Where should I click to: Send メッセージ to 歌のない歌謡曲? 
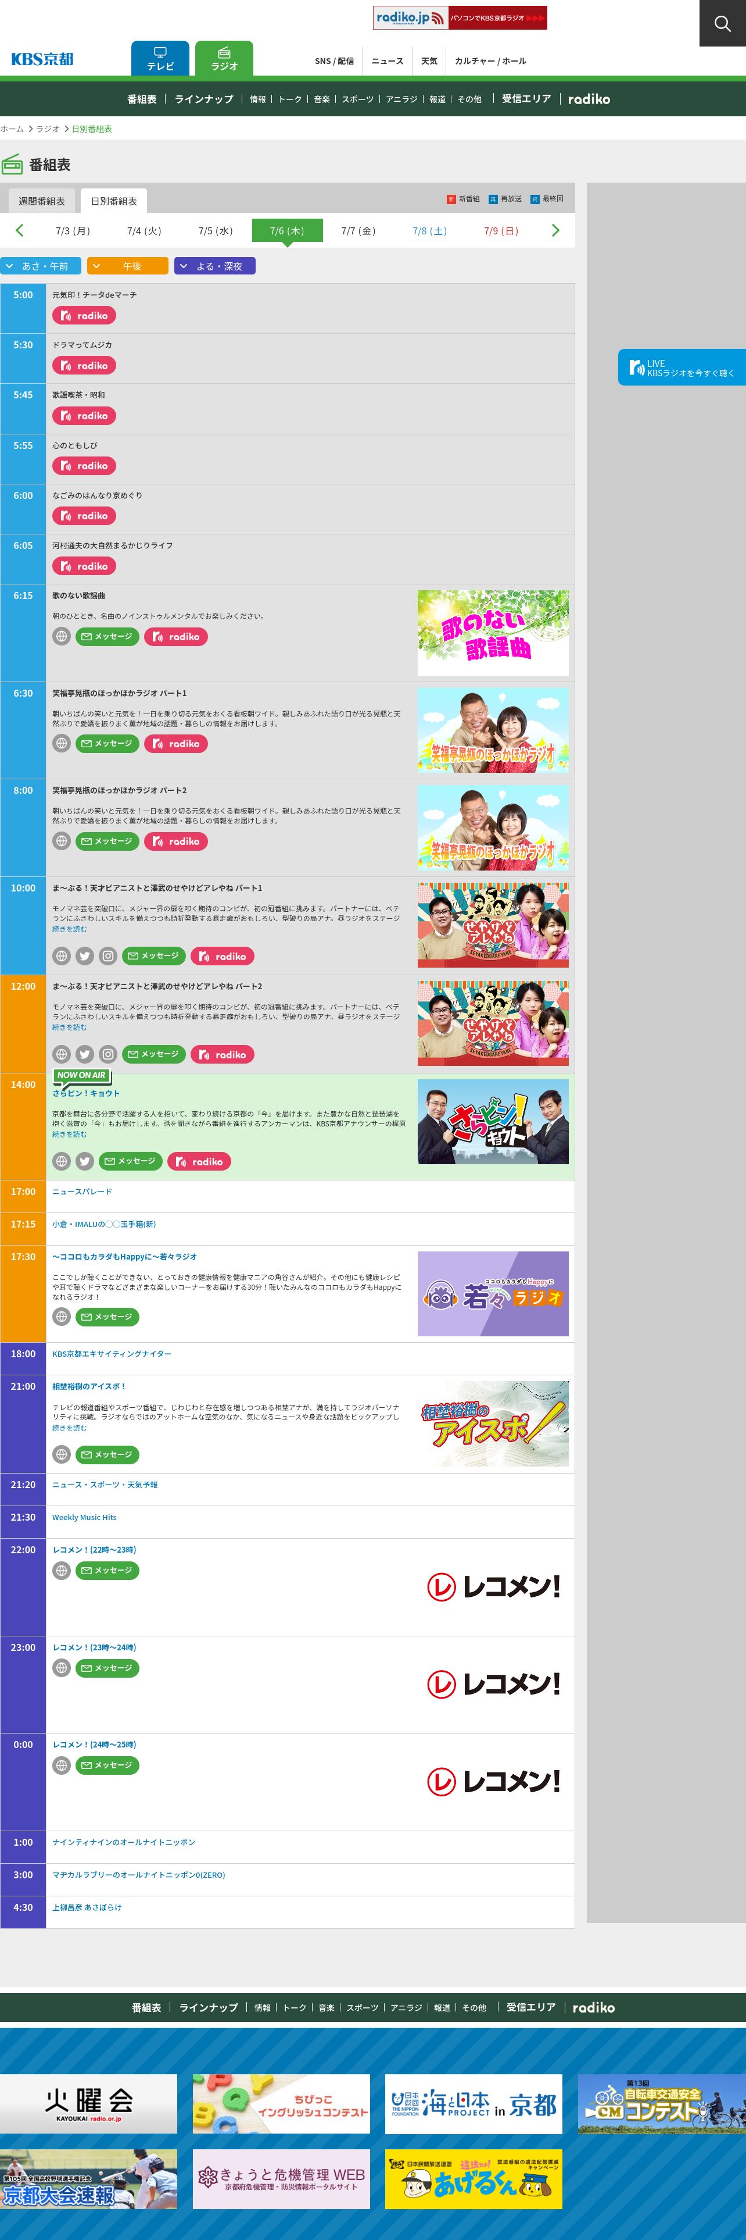107,637
